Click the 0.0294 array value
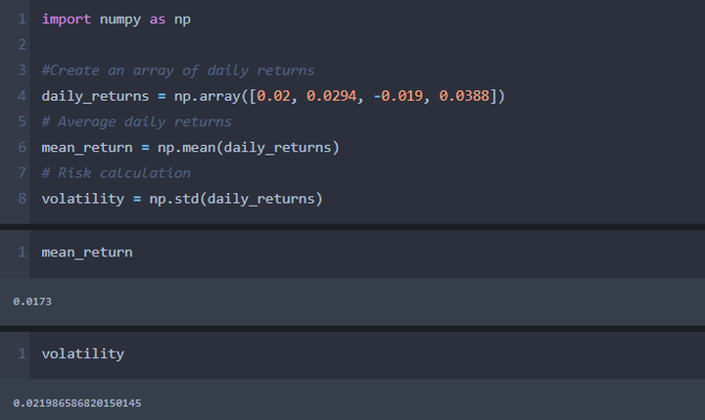Screen dimensions: 705x420 (x=329, y=96)
